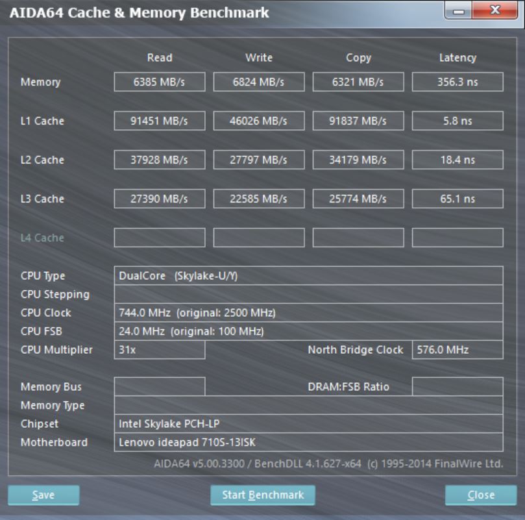The image size is (525, 520).
Task: Click the Read column header
Action: 160,58
